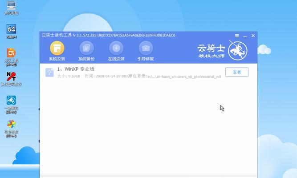Image resolution: width=297 pixels, height=178 pixels.
Task: Open the 我的电脑 desktop icon
Action: [11, 8]
